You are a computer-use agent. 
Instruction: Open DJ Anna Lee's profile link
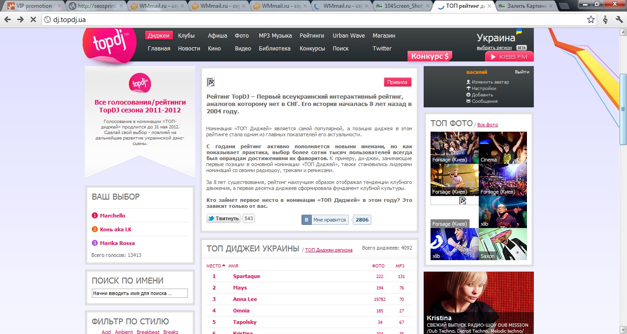[x=245, y=299]
